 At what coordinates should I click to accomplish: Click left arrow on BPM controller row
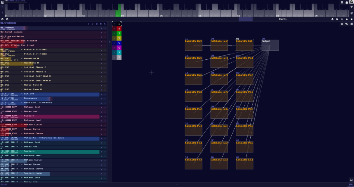click(x=101, y=41)
